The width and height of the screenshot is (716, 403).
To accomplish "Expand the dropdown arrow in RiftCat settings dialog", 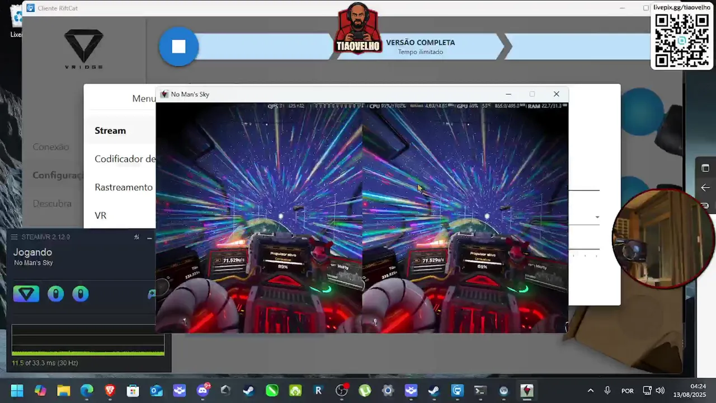I will [x=597, y=217].
